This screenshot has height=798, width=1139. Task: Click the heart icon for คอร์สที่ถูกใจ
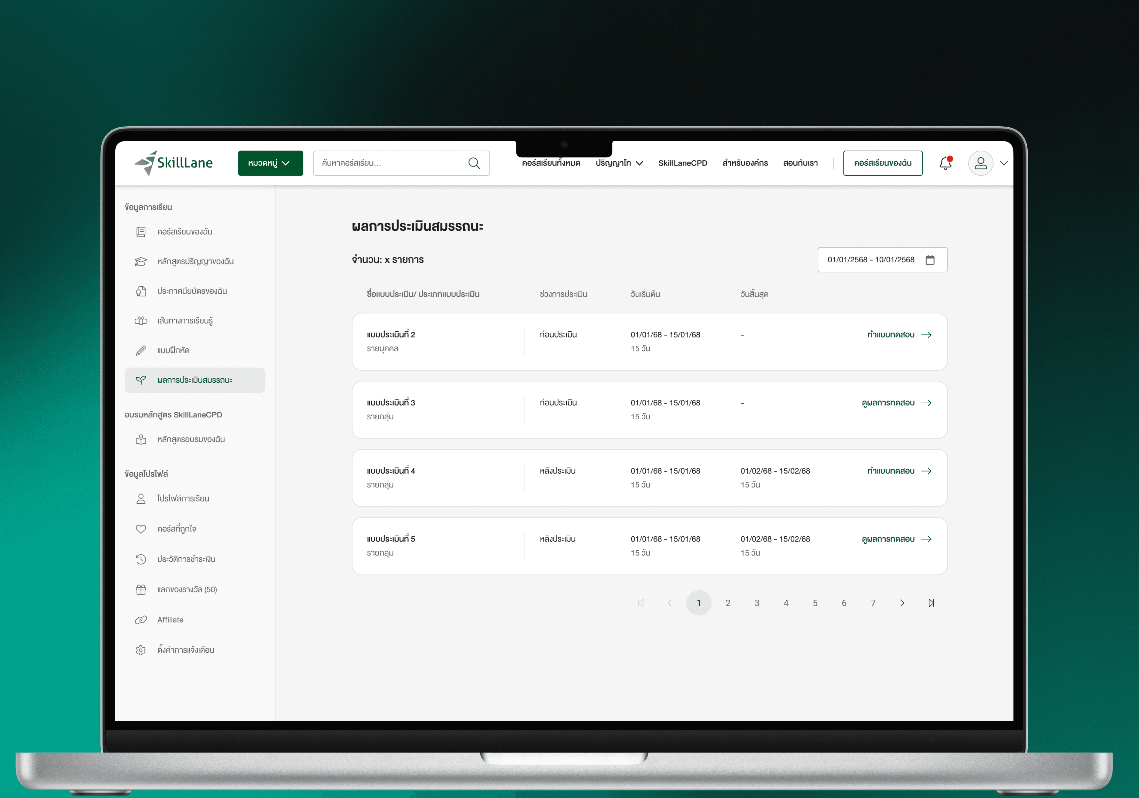coord(141,529)
